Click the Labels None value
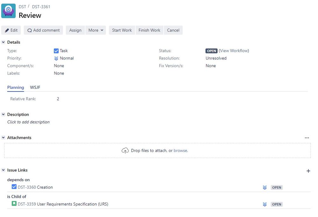Screen dimensions: 318x217 pos(59,73)
